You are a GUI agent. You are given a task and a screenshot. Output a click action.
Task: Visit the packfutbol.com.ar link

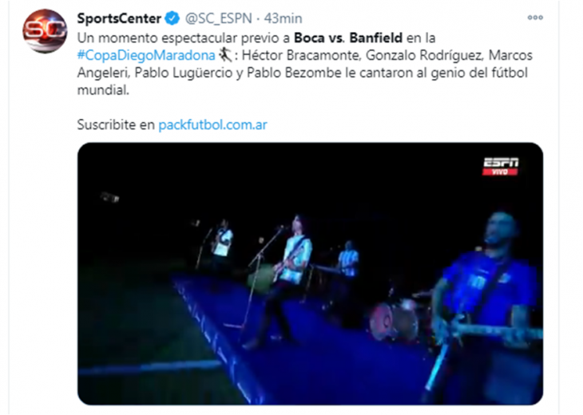212,125
